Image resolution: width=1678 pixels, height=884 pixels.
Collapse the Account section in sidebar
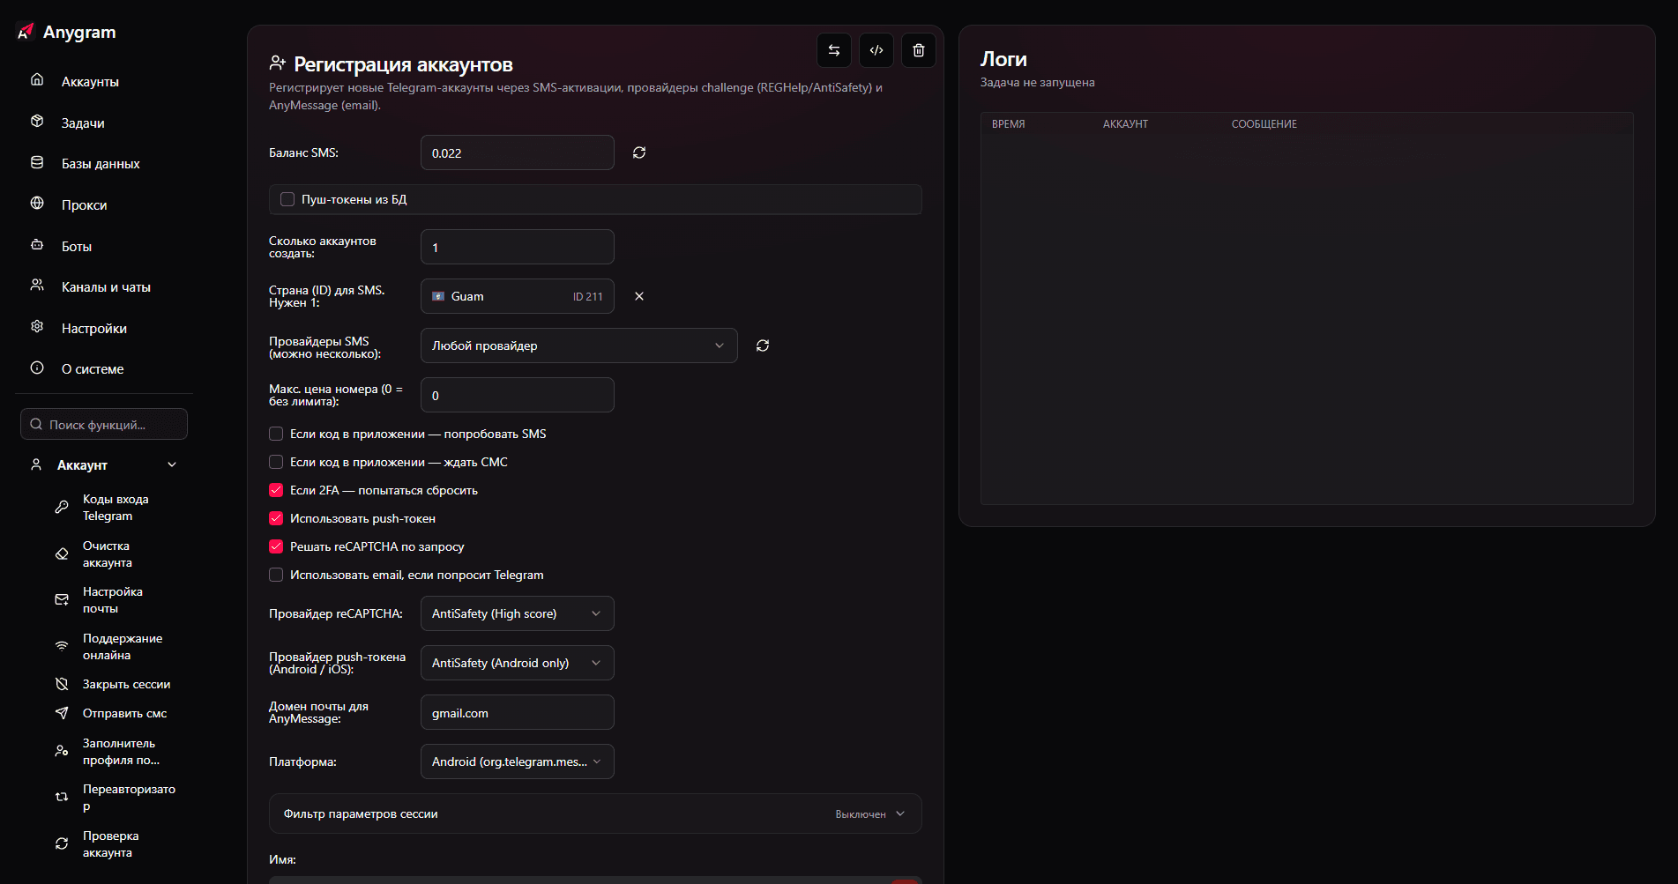172,464
